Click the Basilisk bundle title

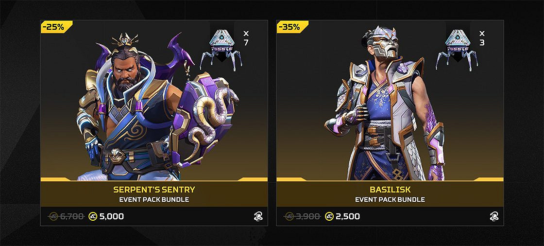[x=390, y=190]
